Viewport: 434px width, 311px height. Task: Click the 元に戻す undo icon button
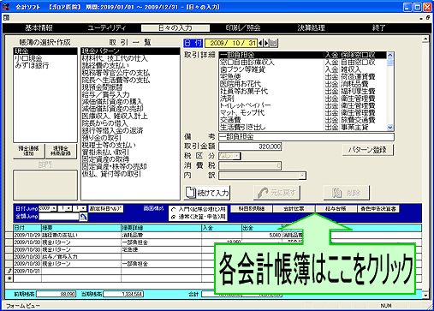tap(276, 193)
